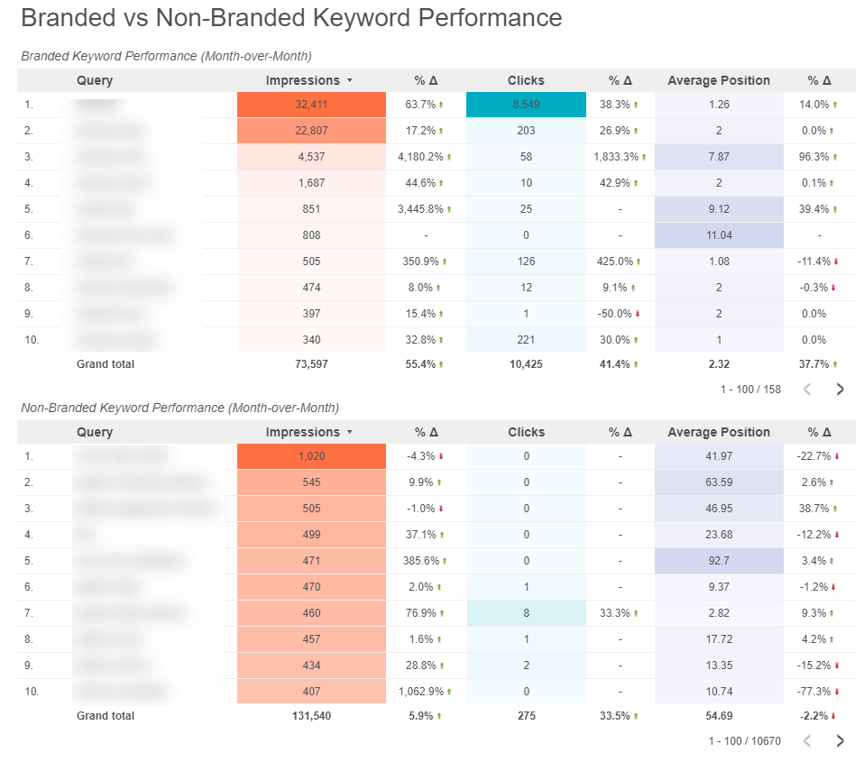
Task: Click the 1 - 100 / 158 pagination label
Action: (750, 390)
